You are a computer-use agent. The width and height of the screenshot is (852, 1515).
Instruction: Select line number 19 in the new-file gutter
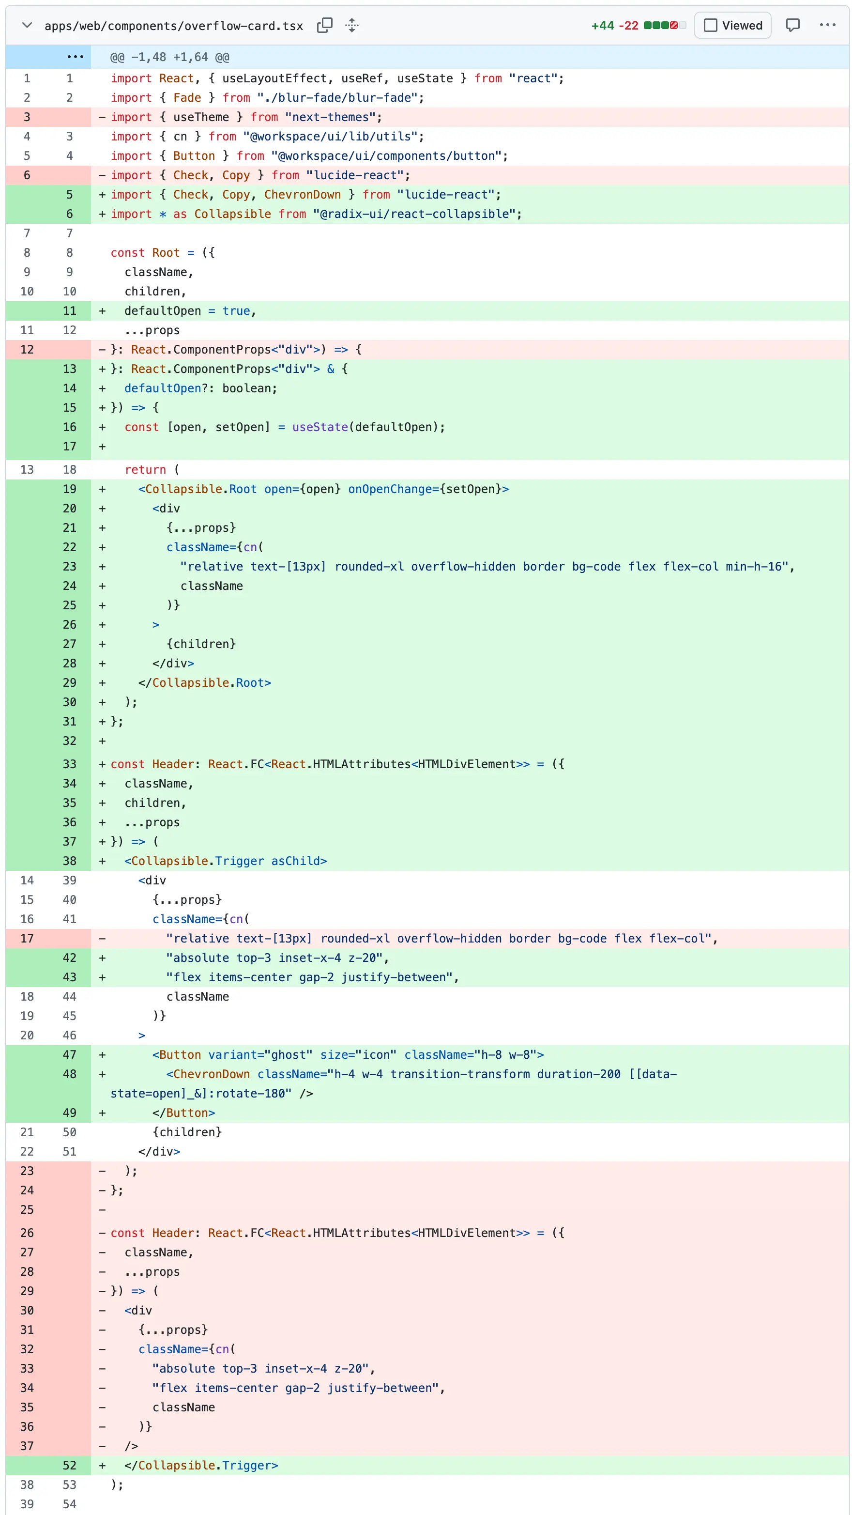click(x=69, y=489)
